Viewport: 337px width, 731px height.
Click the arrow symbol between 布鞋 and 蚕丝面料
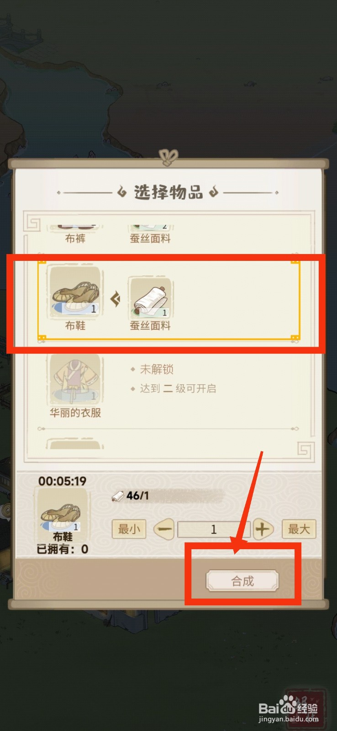[115, 299]
